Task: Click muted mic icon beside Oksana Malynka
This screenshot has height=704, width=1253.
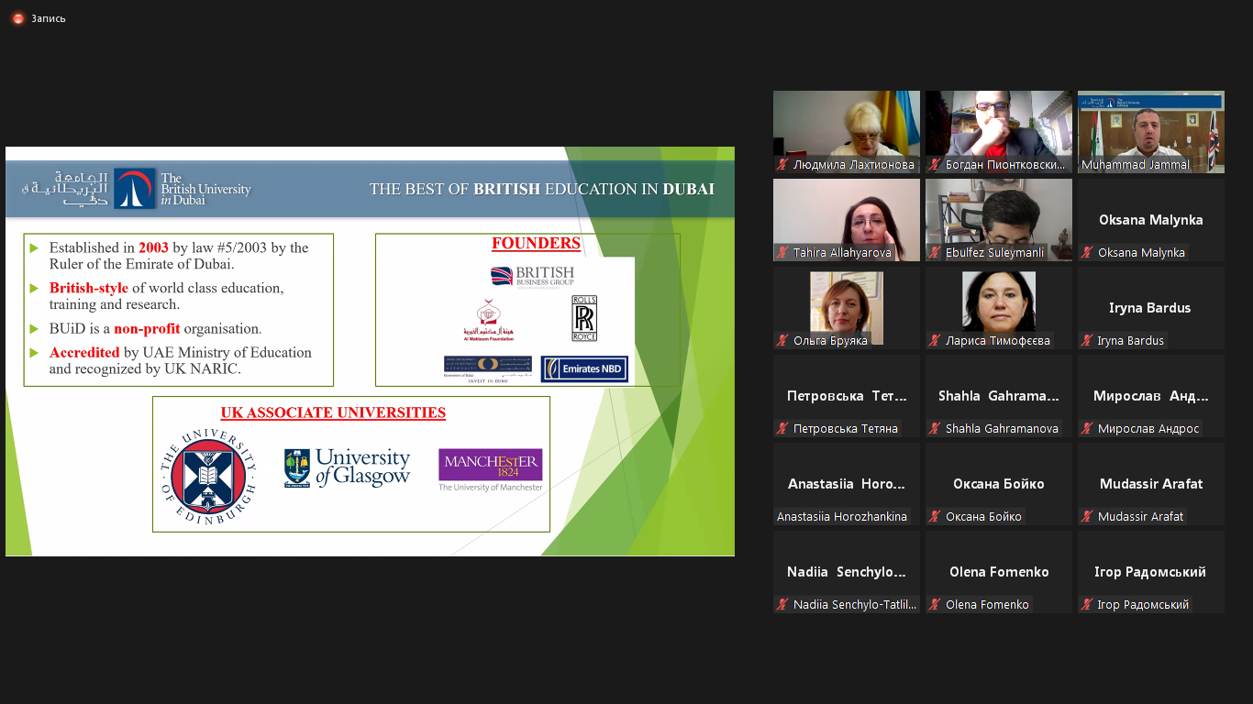Action: (1087, 253)
